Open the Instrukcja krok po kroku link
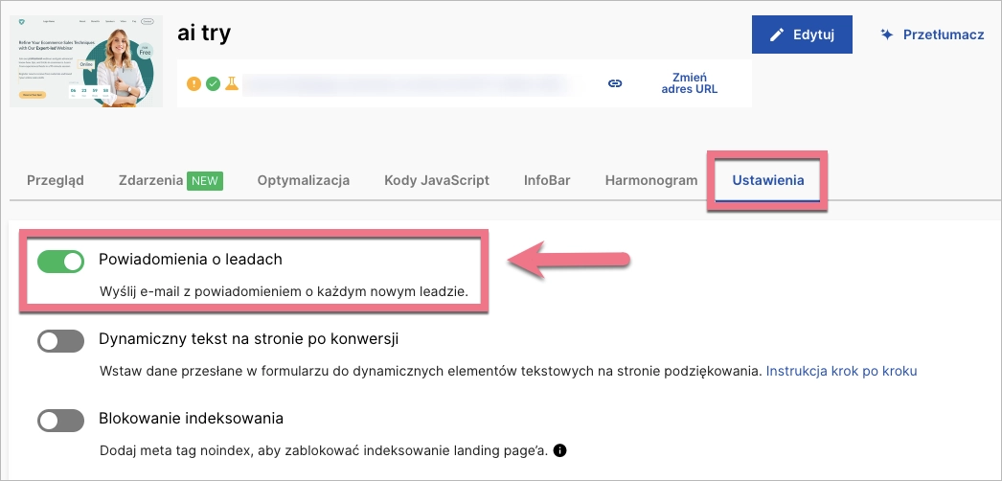The image size is (1002, 481). (842, 370)
